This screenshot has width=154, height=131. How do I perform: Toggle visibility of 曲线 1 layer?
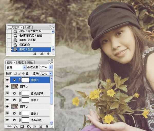click(x=7, y=113)
